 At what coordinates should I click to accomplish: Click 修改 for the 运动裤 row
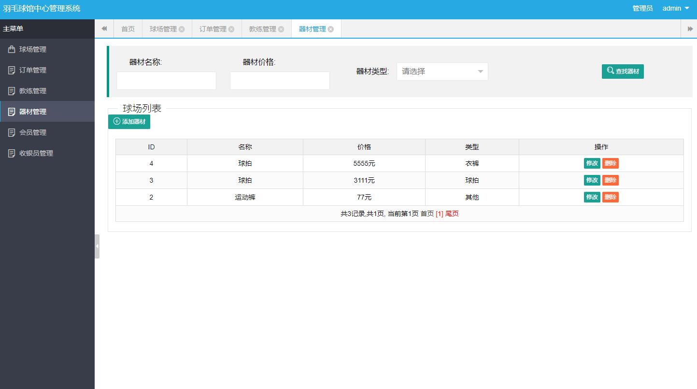pos(591,197)
